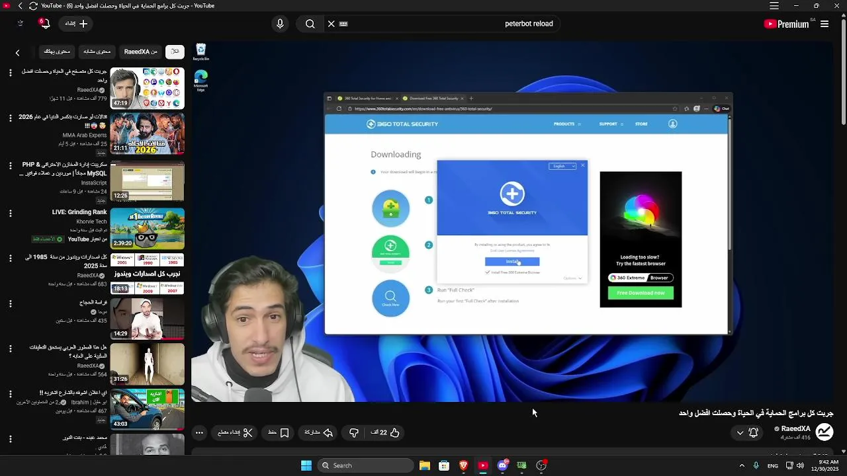847x476 pixels.
Task: Open options for the 14:29 video
Action: [x=10, y=303]
